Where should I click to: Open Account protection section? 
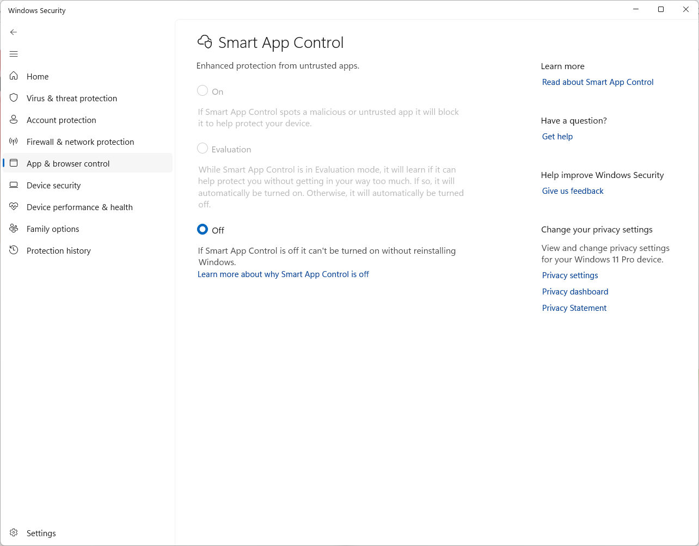click(62, 120)
